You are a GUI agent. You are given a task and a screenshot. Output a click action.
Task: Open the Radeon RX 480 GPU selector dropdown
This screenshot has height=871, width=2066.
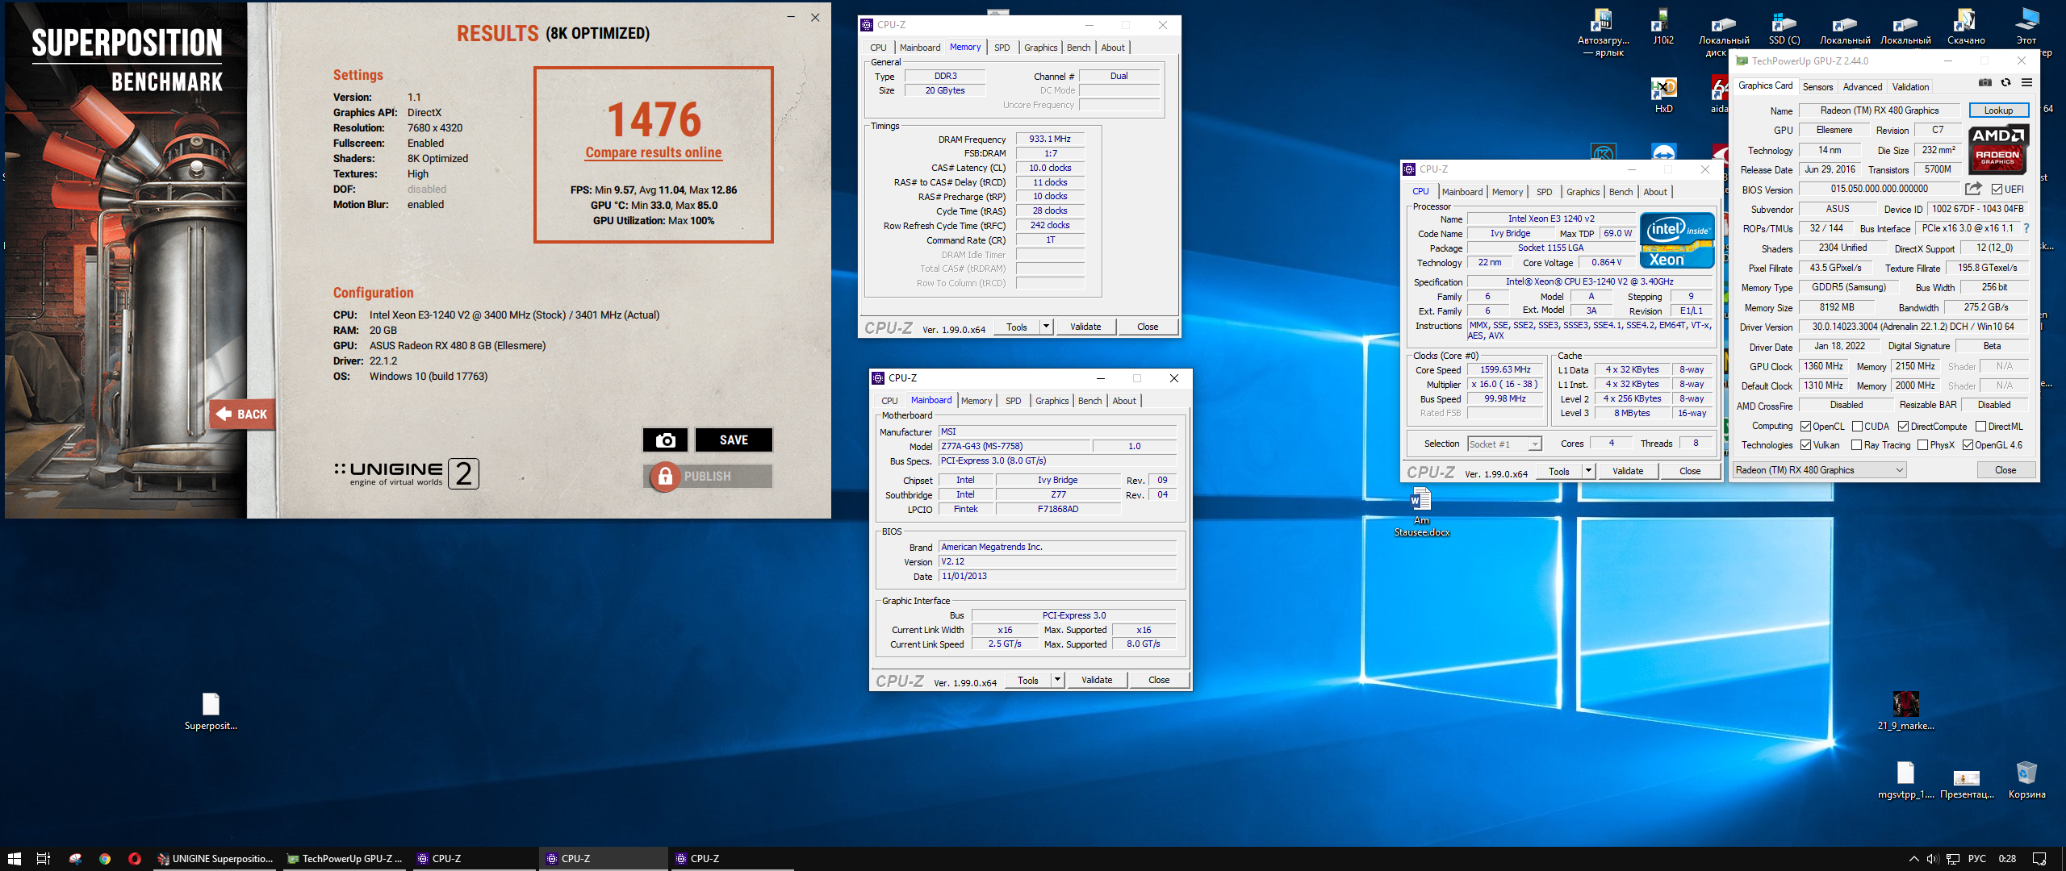tap(1819, 470)
